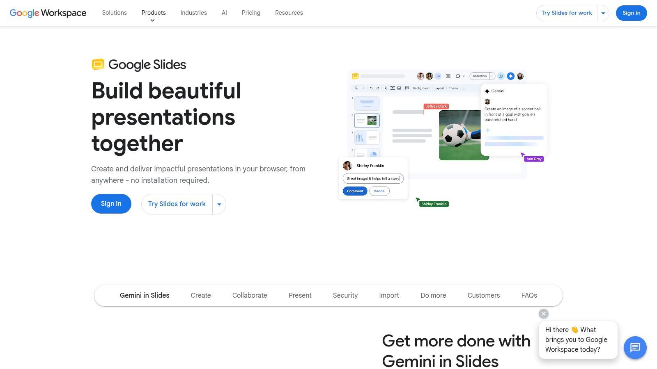Dismiss the chat greeting popup
Screen dimensions: 657x369
click(x=544, y=314)
